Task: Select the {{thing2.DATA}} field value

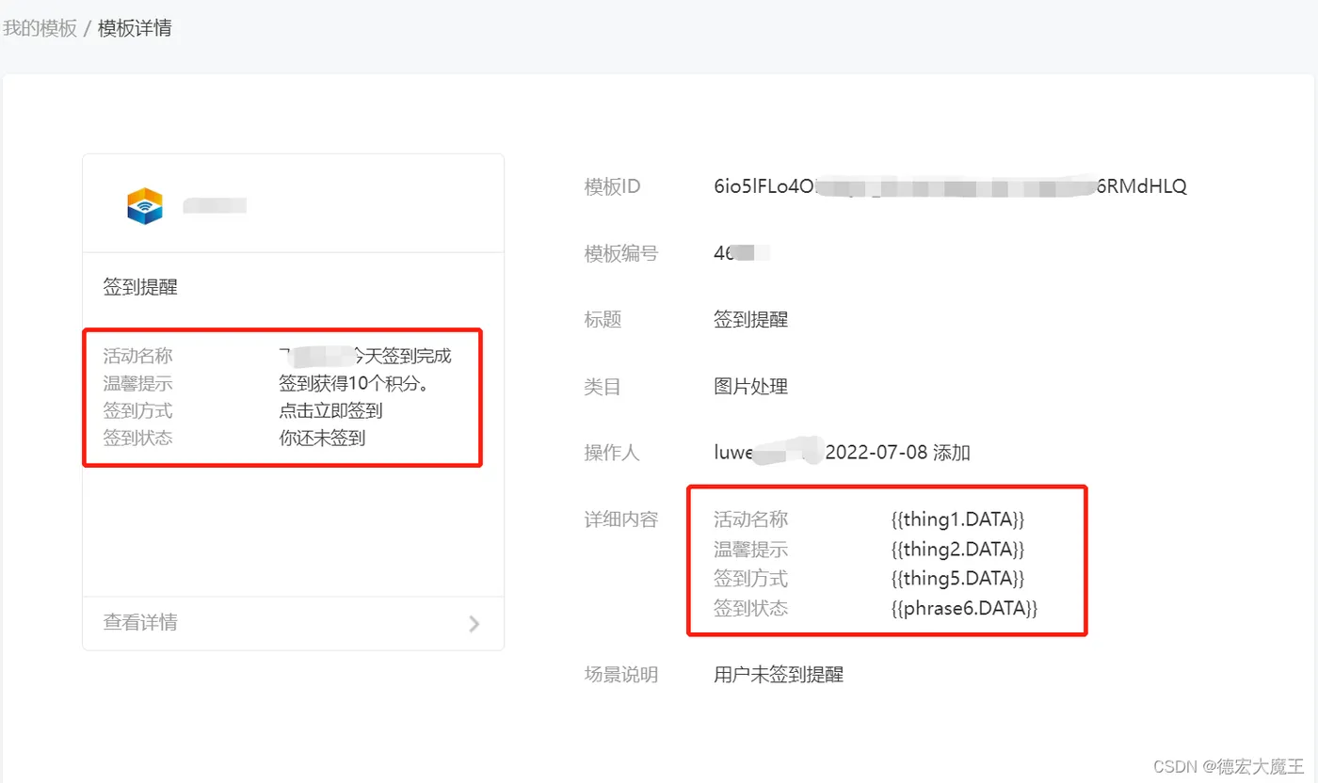Action: coord(957,549)
